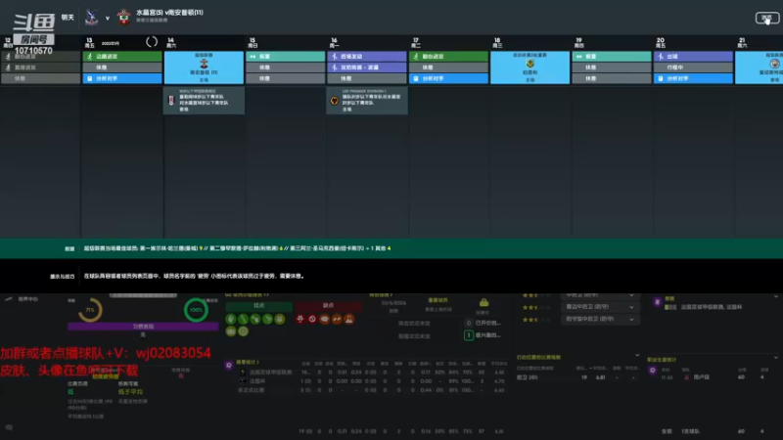The height and width of the screenshot is (440, 783).
Task: Click the second green strength icon
Action: (243, 319)
